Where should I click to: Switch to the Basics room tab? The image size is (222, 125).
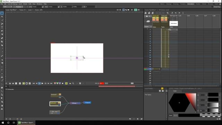coord(162,4)
